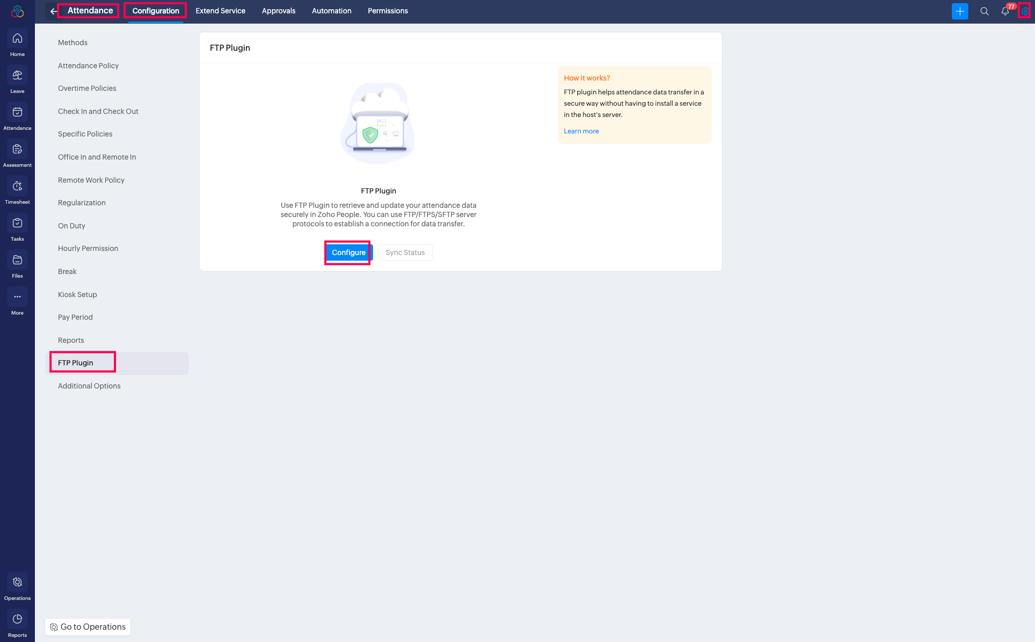
Task: Select Additional Options menu entry
Action: coord(89,386)
